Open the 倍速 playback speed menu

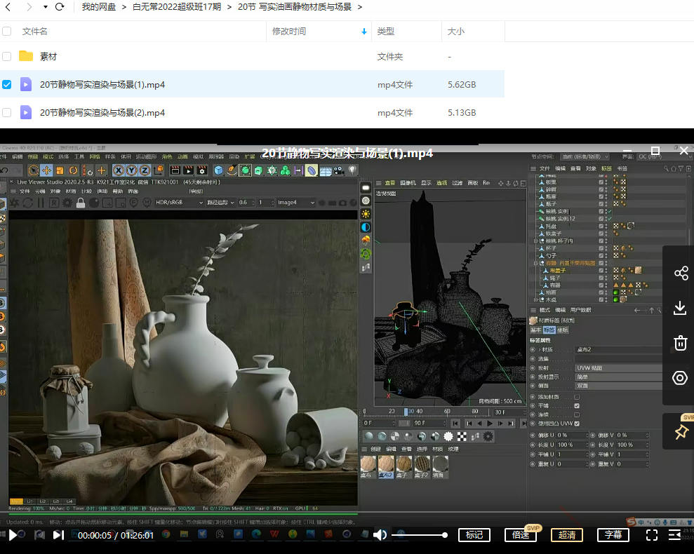[x=520, y=535]
